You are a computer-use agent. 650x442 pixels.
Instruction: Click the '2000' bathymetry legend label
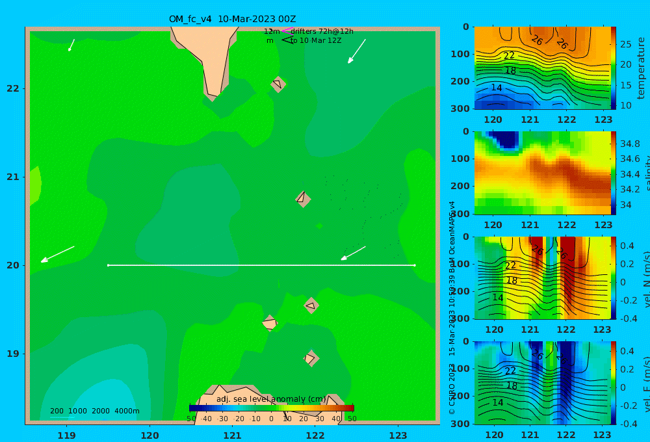coord(101,411)
